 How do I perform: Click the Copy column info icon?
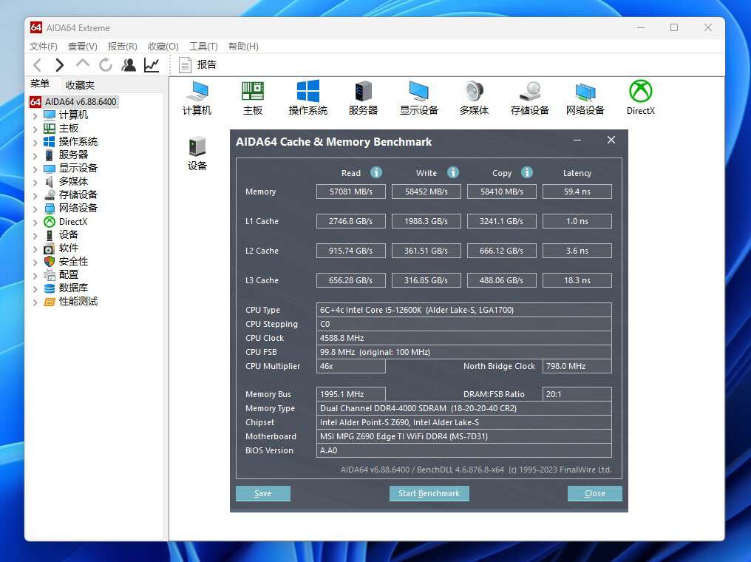(x=526, y=172)
